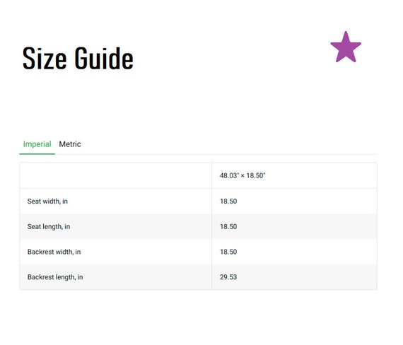Click the blank area right of value 29.53

[x=307, y=277]
